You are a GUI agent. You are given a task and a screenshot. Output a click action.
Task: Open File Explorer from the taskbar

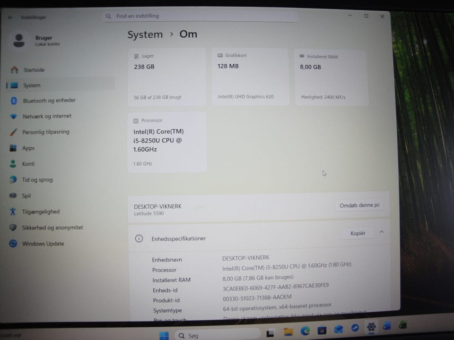pyautogui.click(x=288, y=331)
